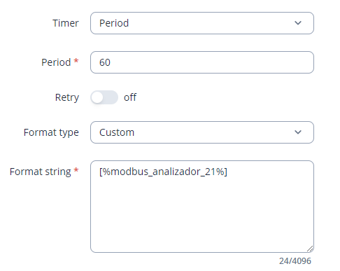Click the resize grip icon of the Format string box
Viewport: 340px width, 271px height.
[x=310, y=249]
